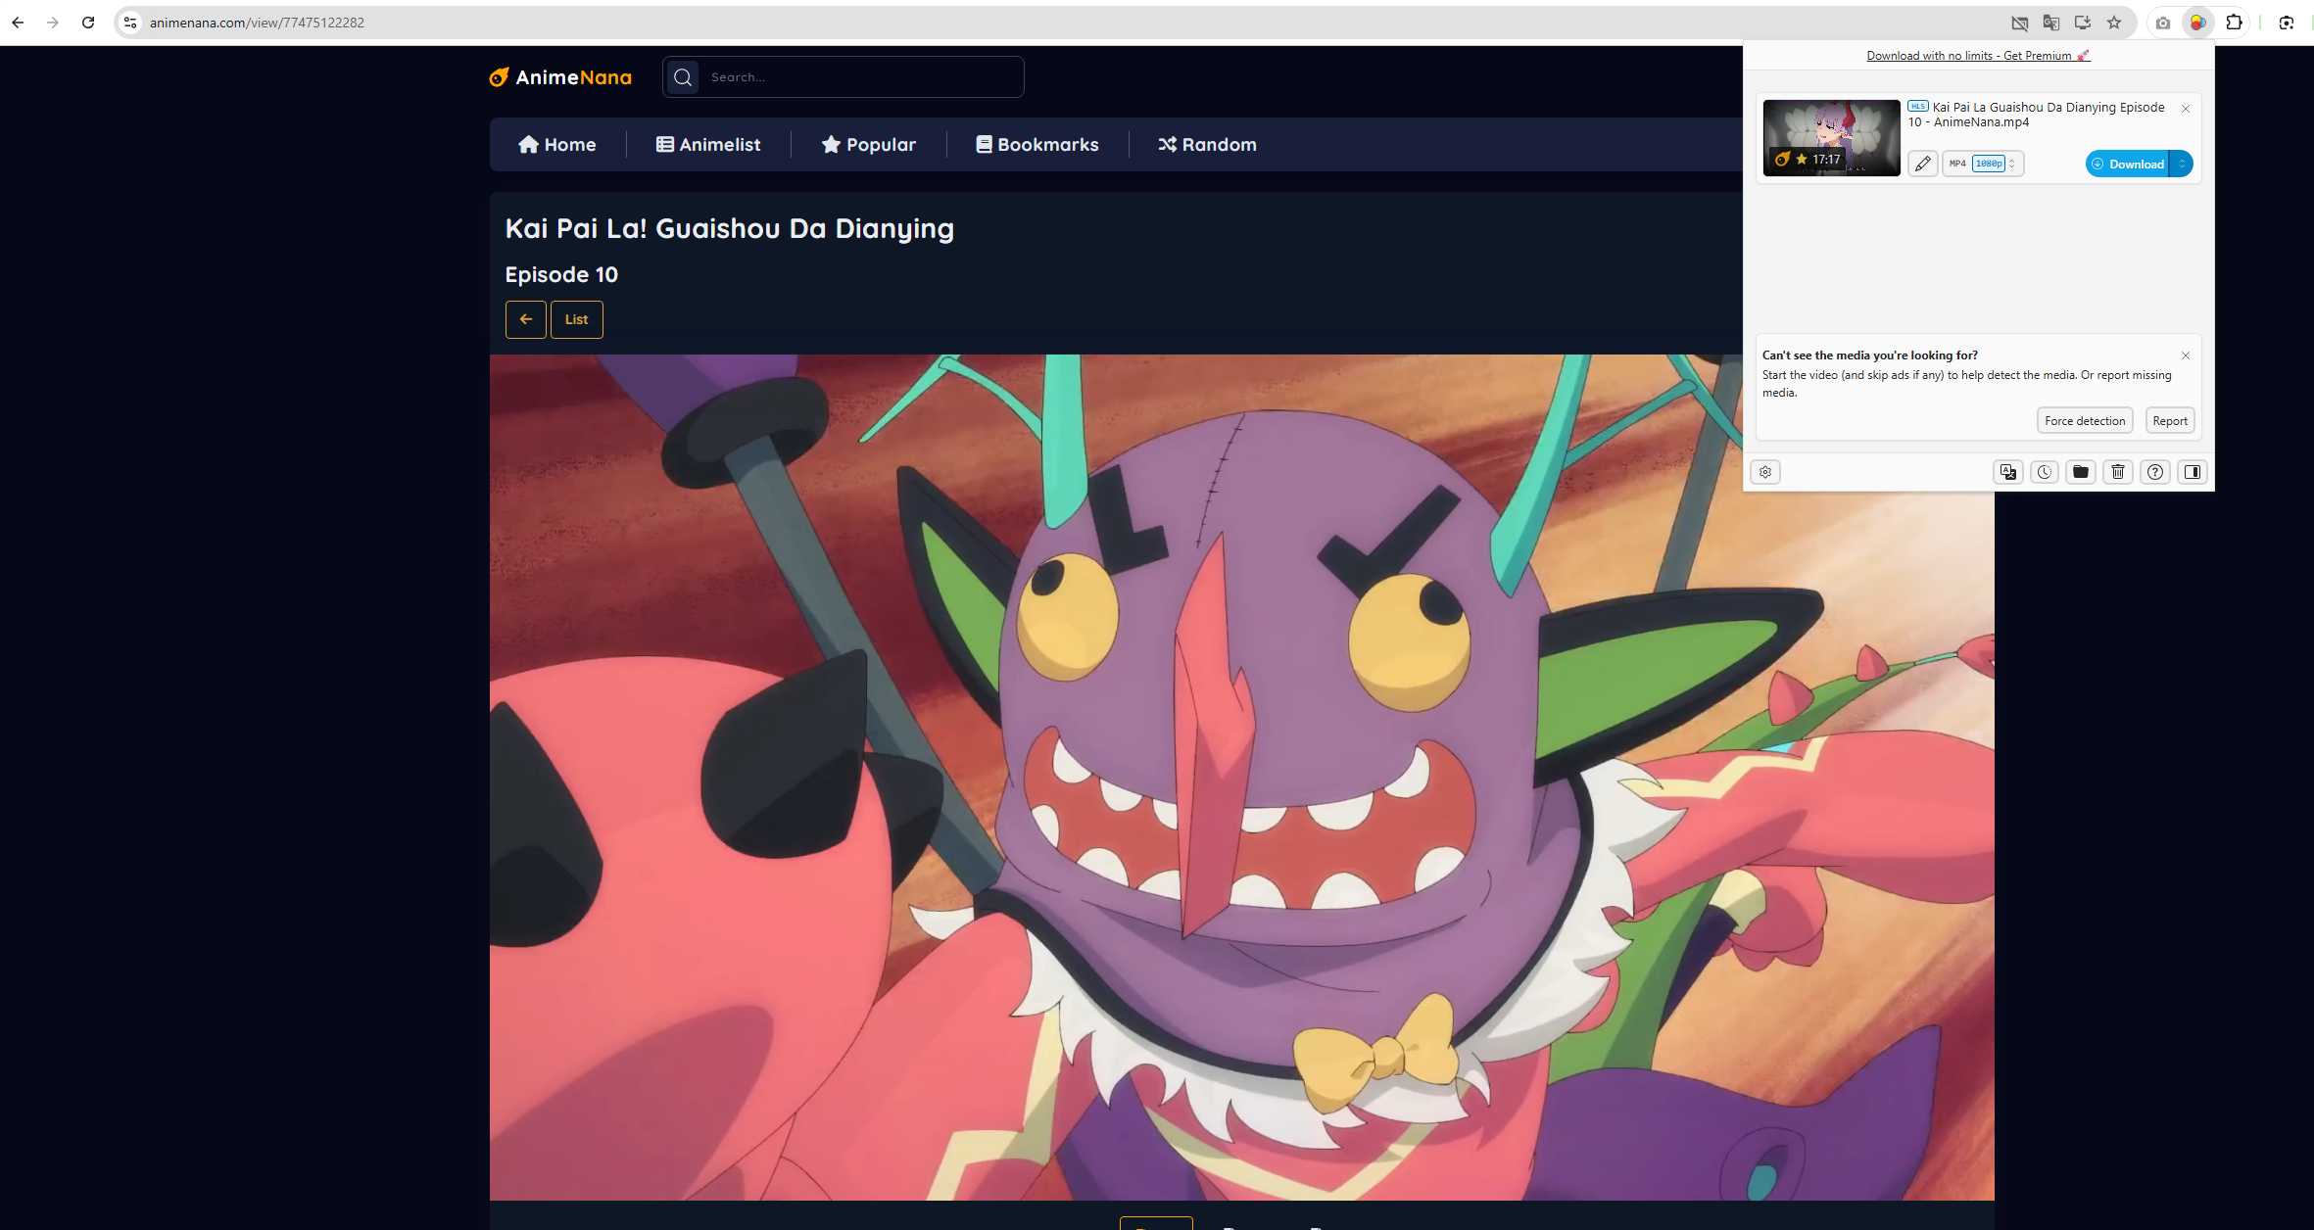Click the anime video player frame
This screenshot has width=2314, height=1230.
[x=1242, y=777]
